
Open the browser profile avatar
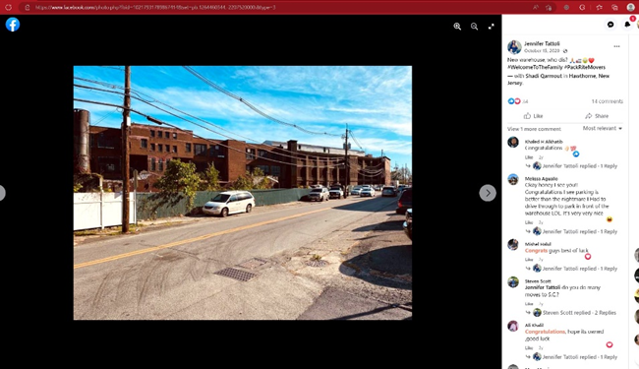(630, 7)
